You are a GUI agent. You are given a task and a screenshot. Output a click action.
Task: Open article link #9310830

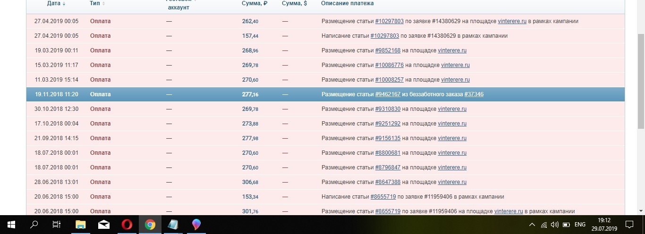click(x=388, y=109)
